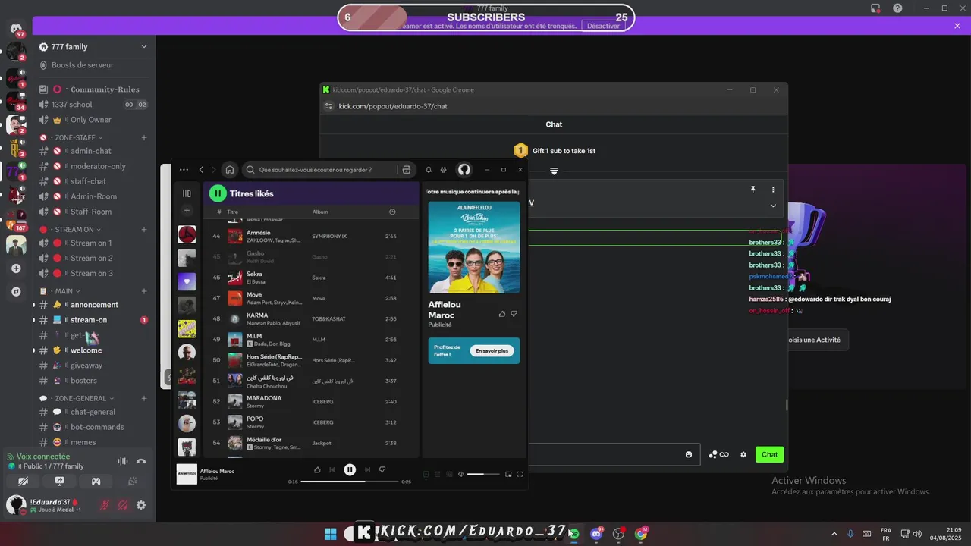Open Spotify profile avatar menu
This screenshot has width=971, height=546.
[464, 170]
